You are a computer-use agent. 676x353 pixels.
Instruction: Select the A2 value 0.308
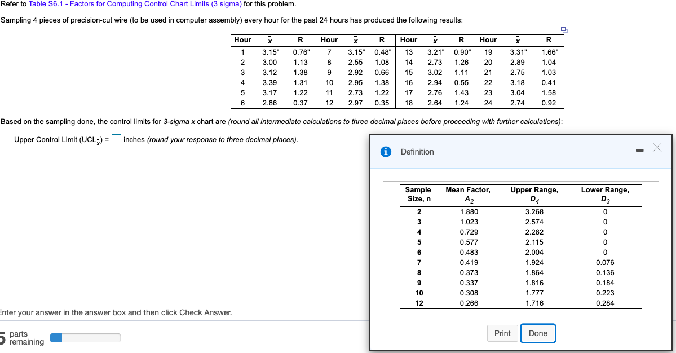(469, 293)
